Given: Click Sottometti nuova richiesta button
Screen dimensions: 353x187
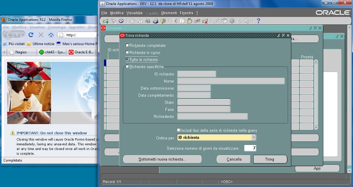Looking at the screenshot, I should (x=162, y=160).
